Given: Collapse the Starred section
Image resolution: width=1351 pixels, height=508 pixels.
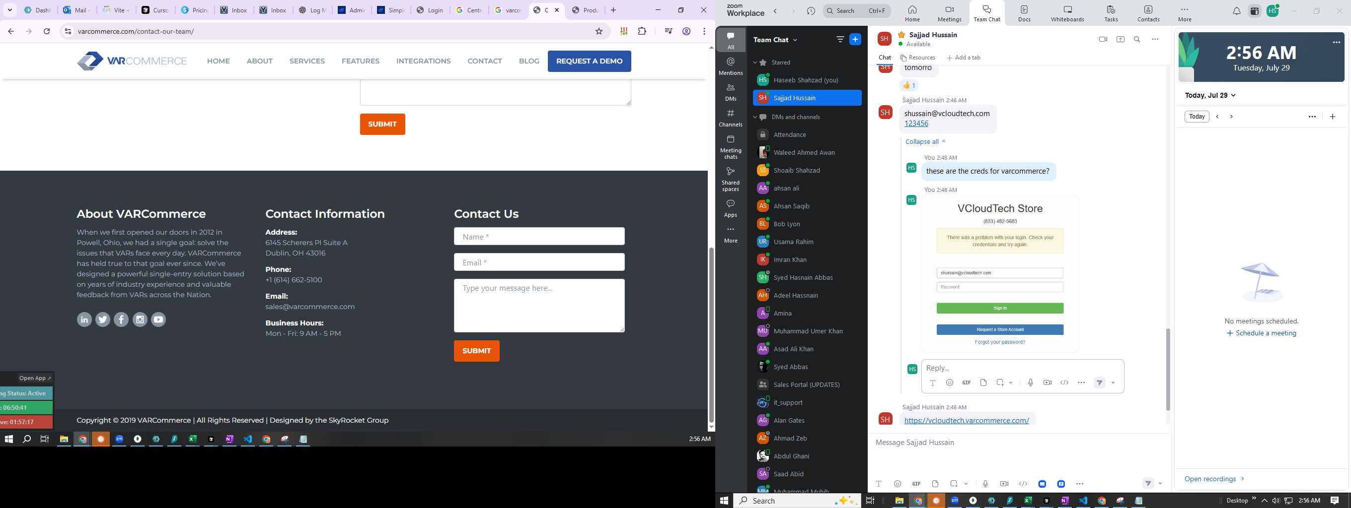Looking at the screenshot, I should point(754,63).
